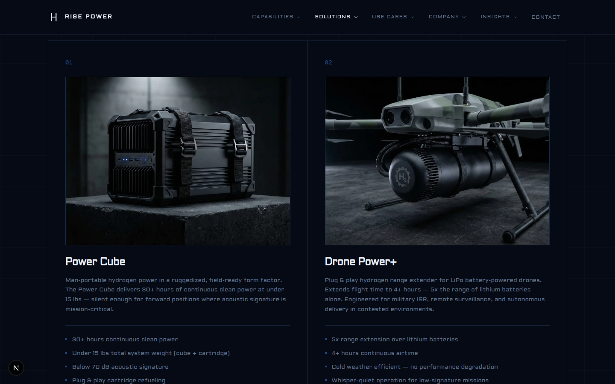Click the "30+ hours continuous clean power" bullet
This screenshot has width=615, height=384.
coord(124,339)
